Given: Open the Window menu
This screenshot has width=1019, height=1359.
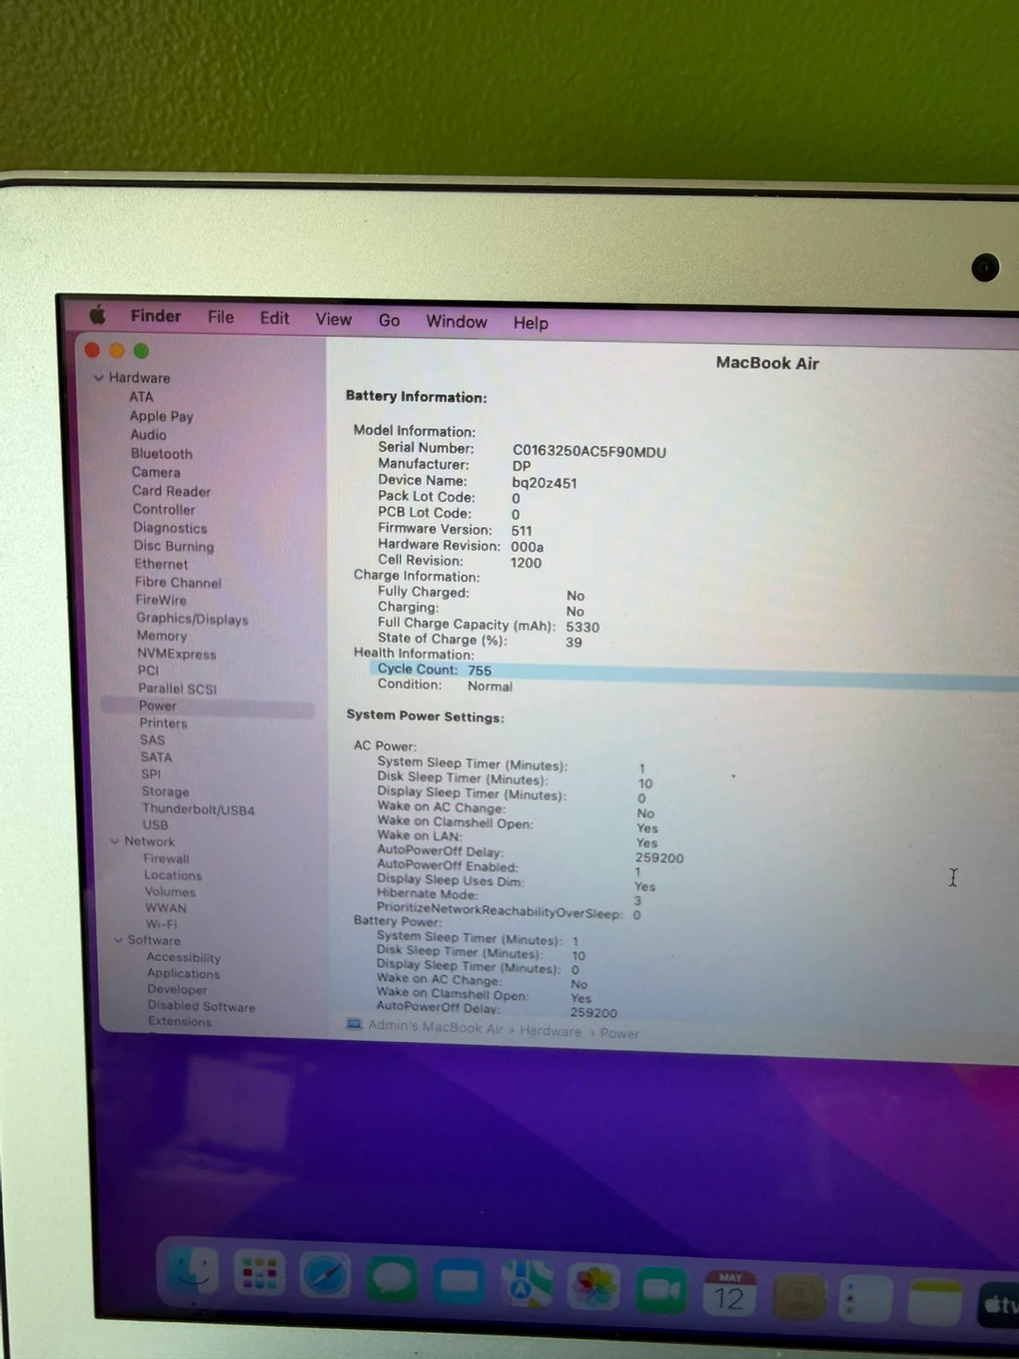Looking at the screenshot, I should (x=457, y=322).
